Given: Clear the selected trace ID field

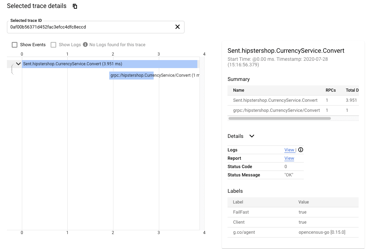Looking at the screenshot, I should click(177, 27).
